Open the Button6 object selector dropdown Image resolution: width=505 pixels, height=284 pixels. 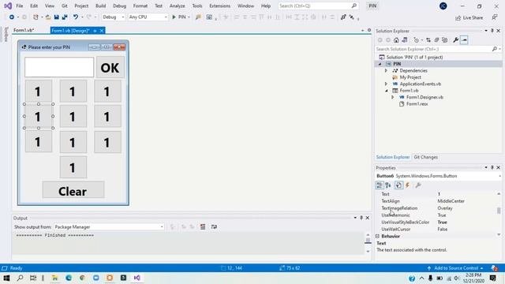pyautogui.click(x=499, y=176)
